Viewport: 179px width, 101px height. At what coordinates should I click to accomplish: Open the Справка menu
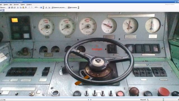29,4
